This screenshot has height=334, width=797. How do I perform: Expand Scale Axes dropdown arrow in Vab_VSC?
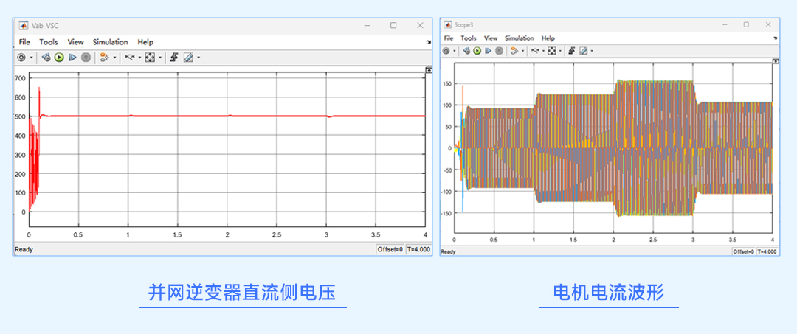(160, 58)
